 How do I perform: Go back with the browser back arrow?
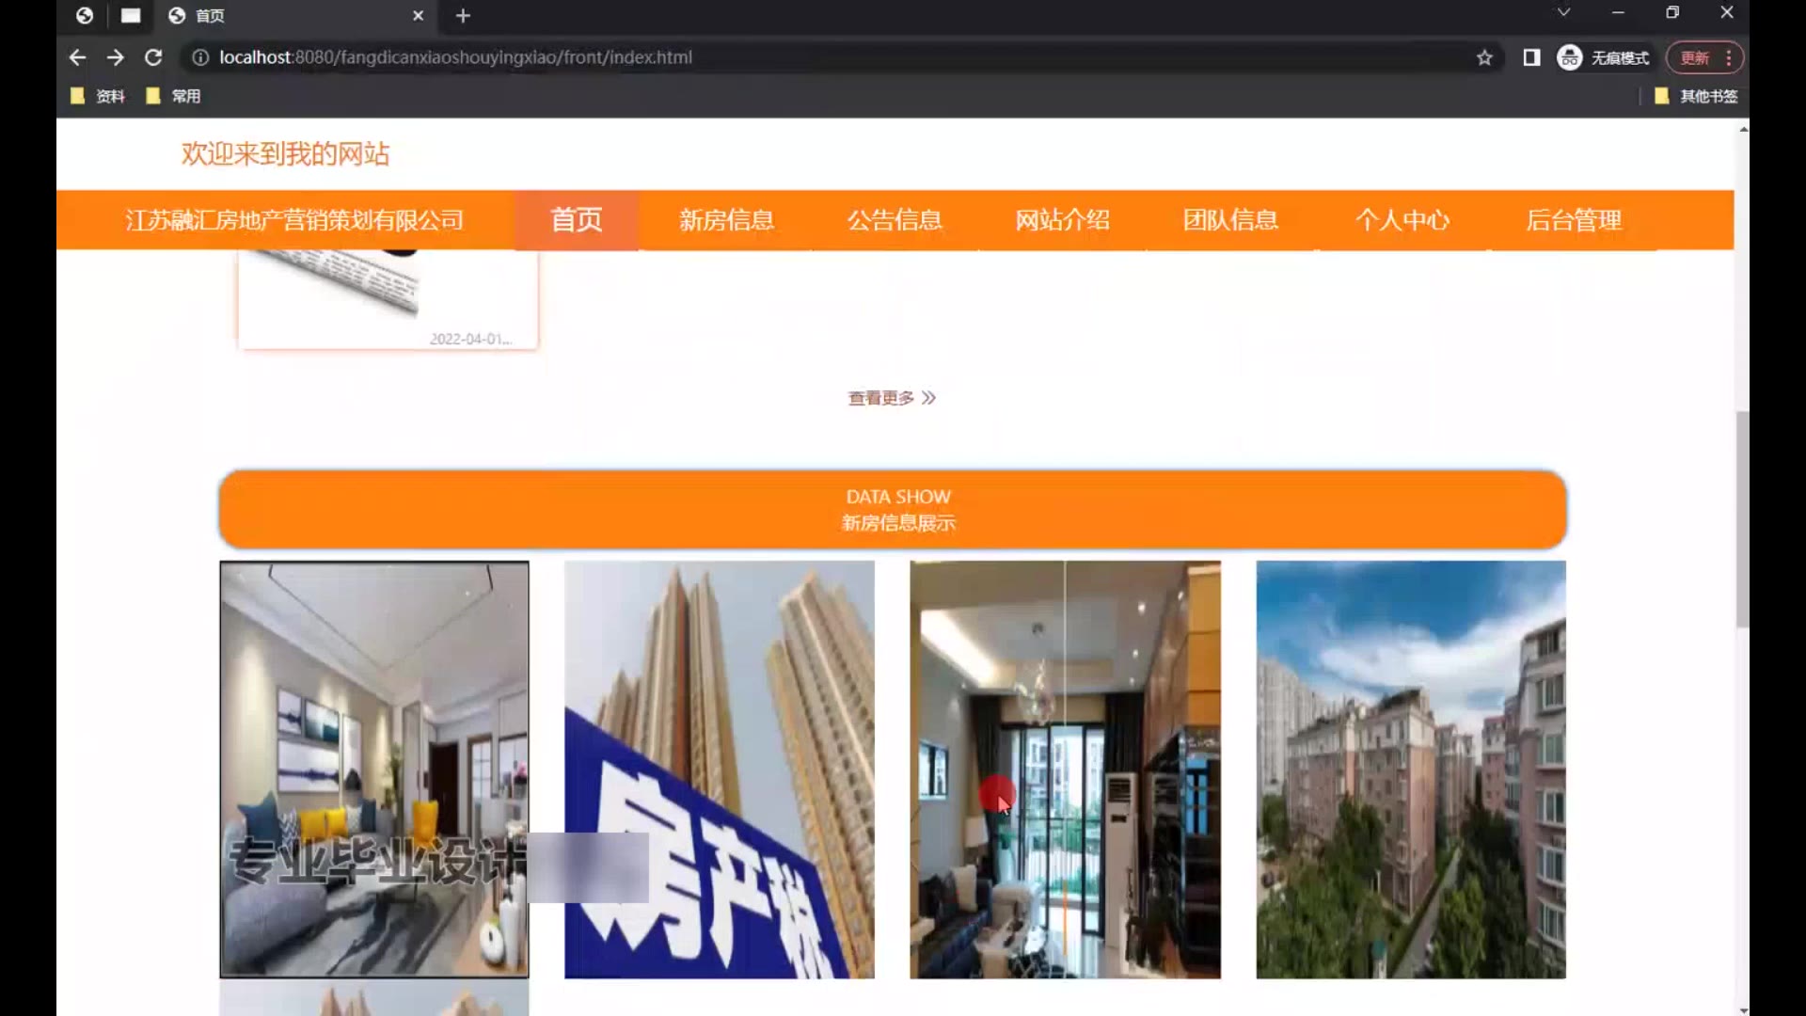coord(77,57)
